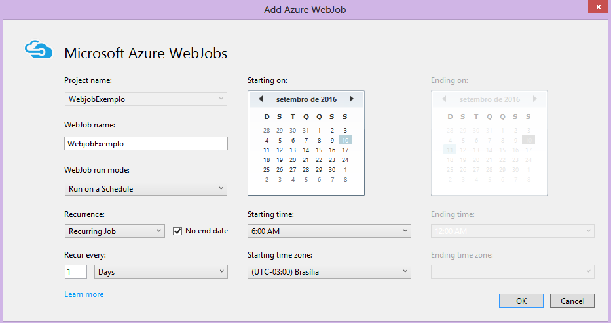The width and height of the screenshot is (611, 323).
Task: Select day 9 in Starting on calendar
Action: [332, 140]
